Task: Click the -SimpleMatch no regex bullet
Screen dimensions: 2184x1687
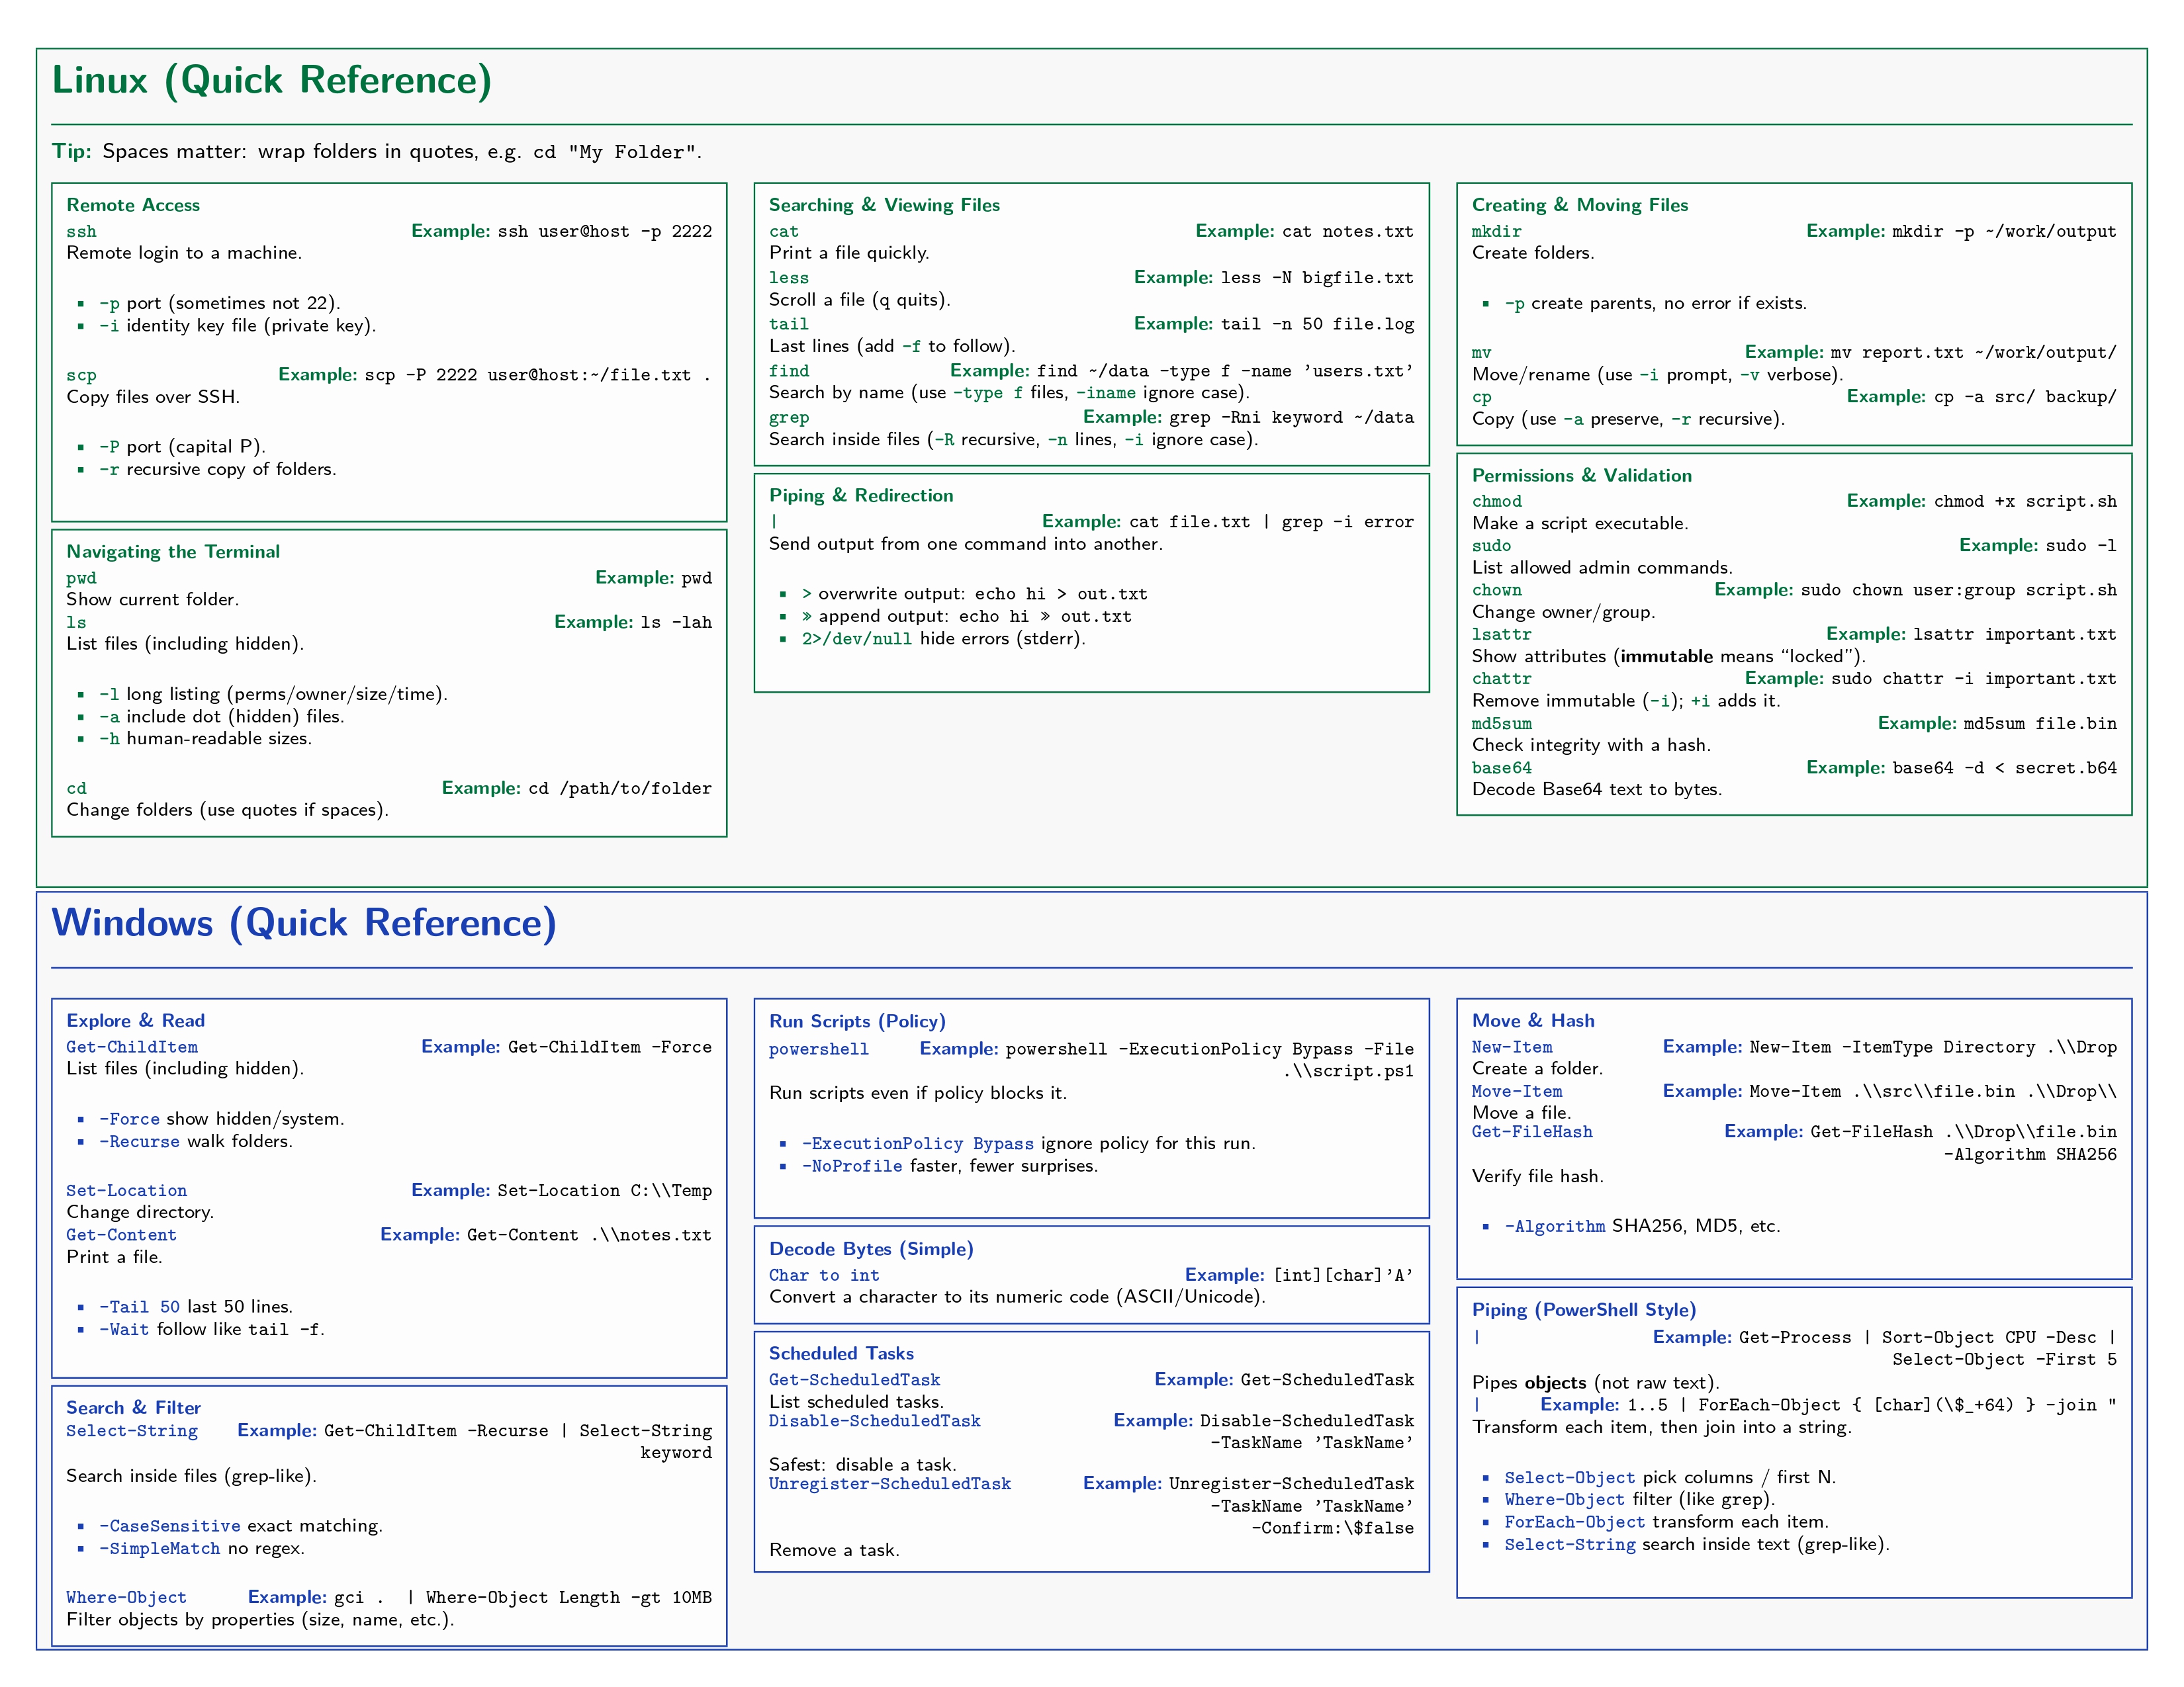Action: click(x=160, y=1548)
